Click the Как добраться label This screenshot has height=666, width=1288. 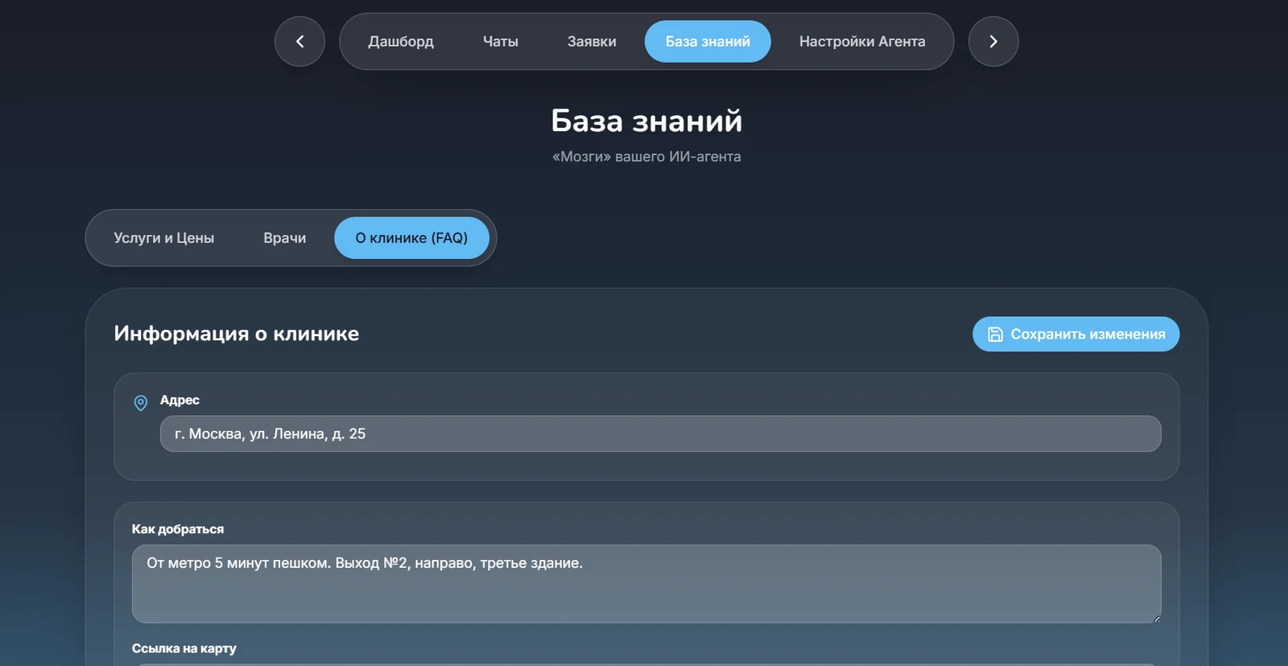(178, 529)
